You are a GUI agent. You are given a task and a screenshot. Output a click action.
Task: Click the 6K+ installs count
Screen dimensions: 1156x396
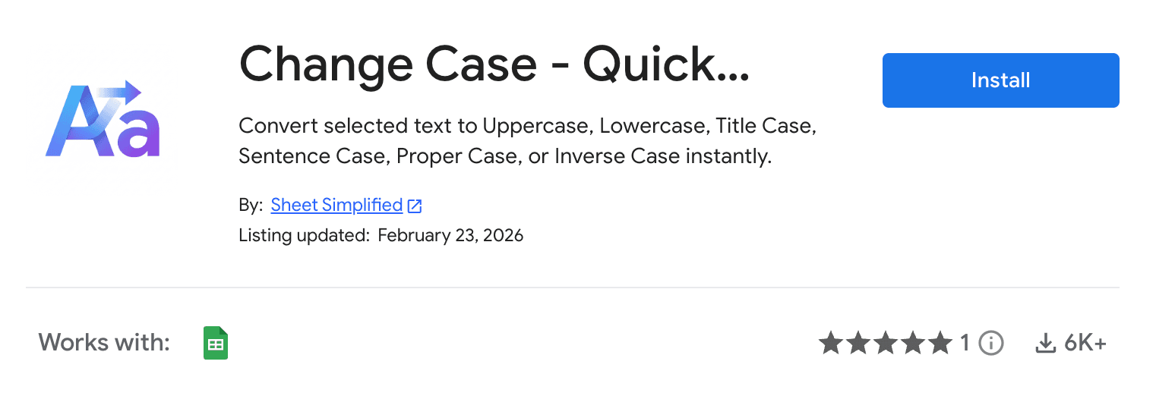click(x=1085, y=344)
